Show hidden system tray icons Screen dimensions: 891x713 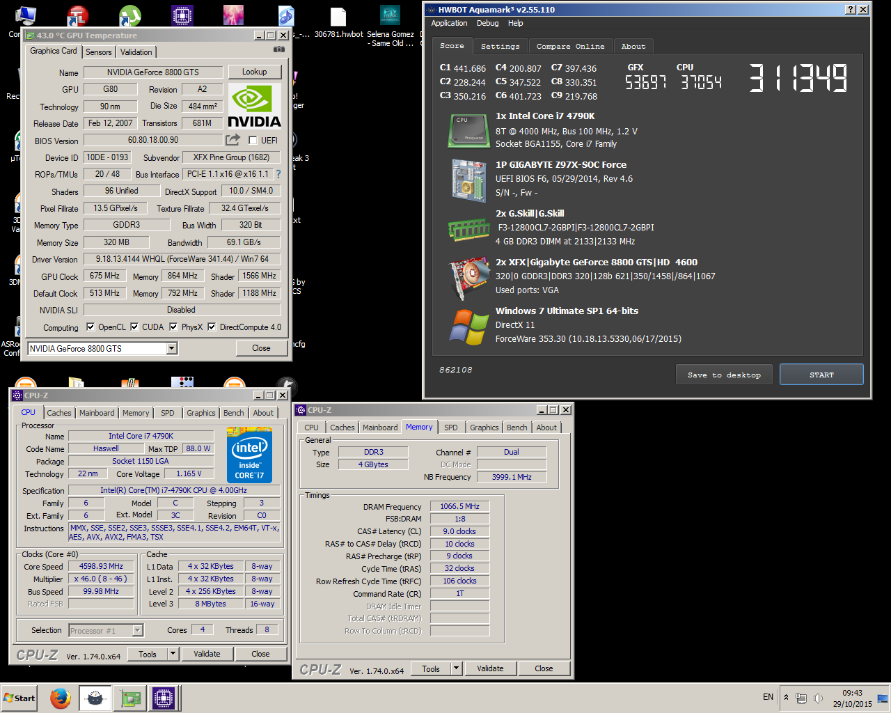[786, 698]
